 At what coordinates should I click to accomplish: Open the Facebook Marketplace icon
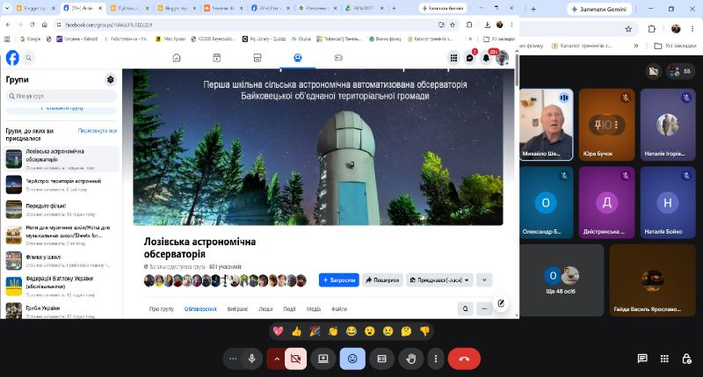[x=257, y=58]
